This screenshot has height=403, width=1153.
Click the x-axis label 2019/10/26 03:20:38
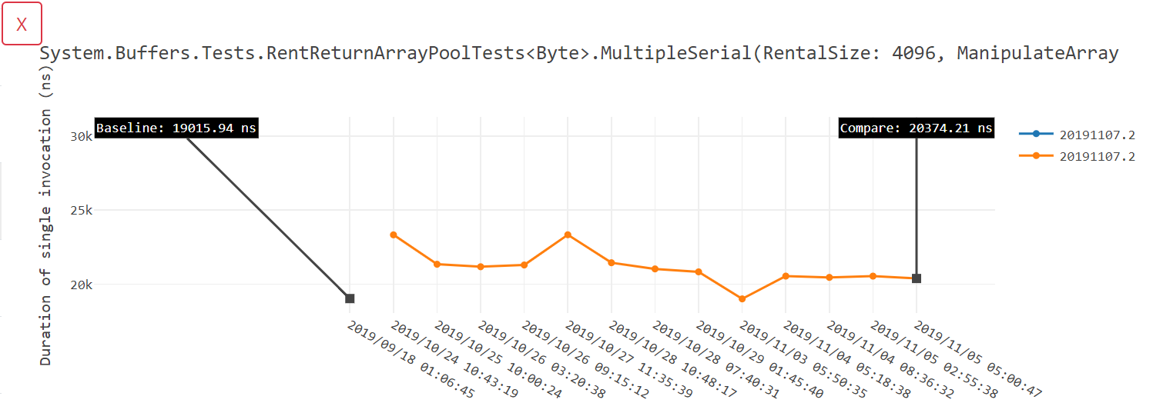(x=542, y=358)
